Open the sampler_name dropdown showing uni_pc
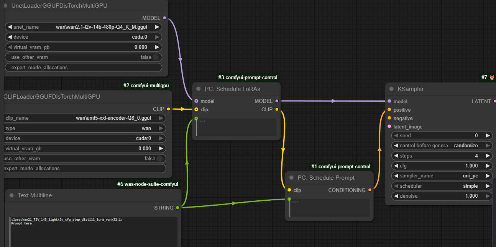 [442, 176]
